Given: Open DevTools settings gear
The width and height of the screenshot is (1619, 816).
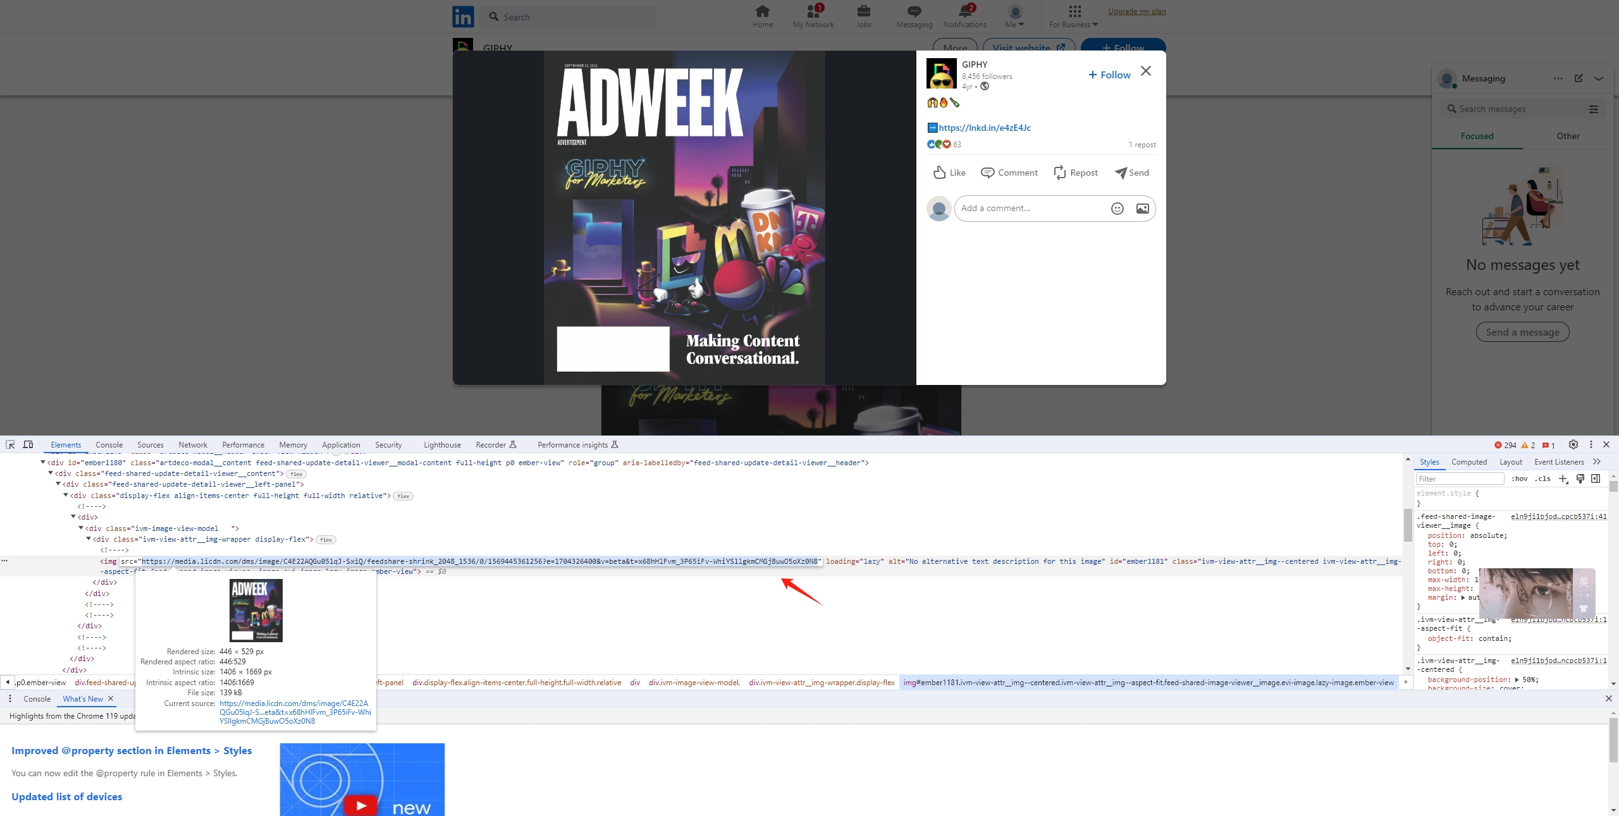Looking at the screenshot, I should pyautogui.click(x=1573, y=444).
